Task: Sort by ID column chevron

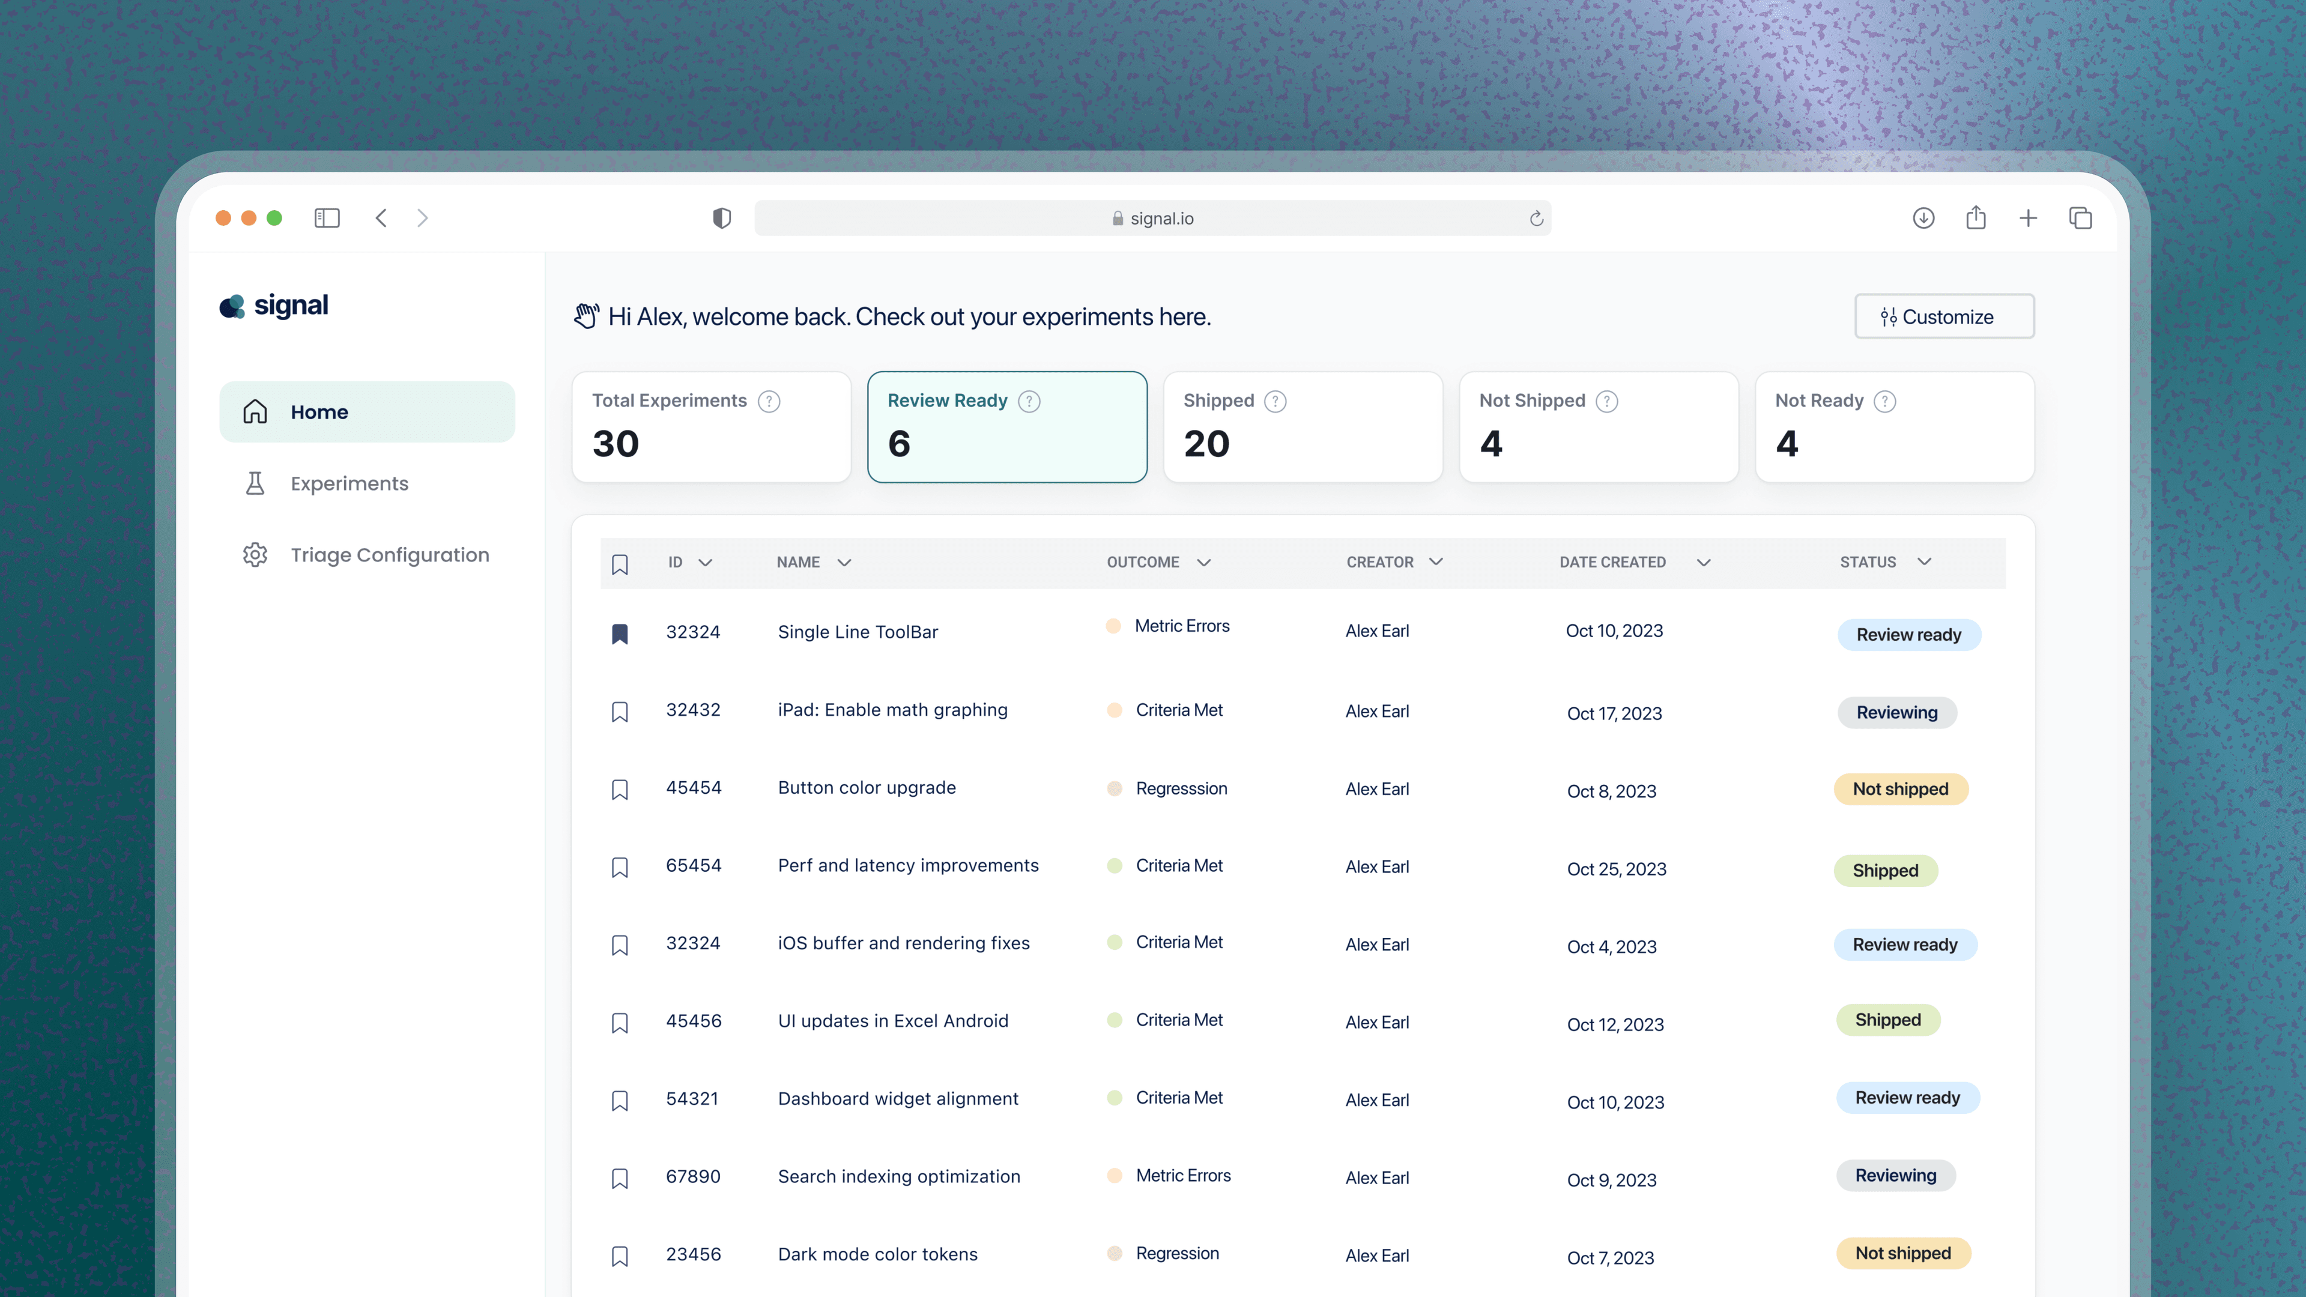Action: (x=706, y=562)
